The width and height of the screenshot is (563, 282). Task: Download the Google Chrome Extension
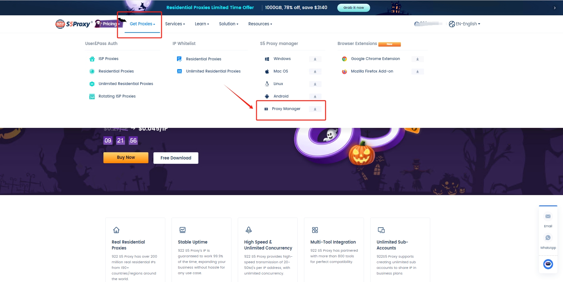point(417,59)
